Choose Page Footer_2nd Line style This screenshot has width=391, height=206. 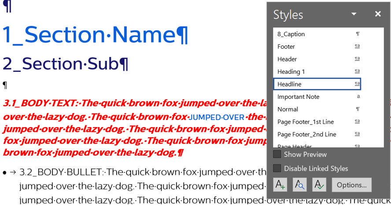coord(306,134)
